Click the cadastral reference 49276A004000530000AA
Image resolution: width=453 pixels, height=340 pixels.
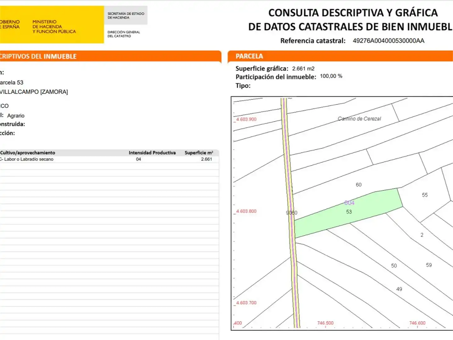click(389, 41)
